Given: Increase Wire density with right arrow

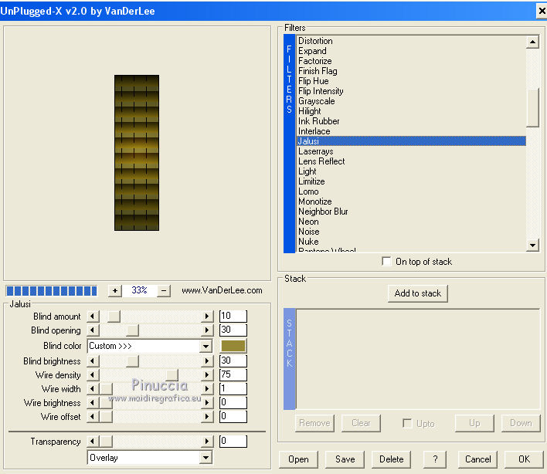Looking at the screenshot, I should [x=207, y=374].
